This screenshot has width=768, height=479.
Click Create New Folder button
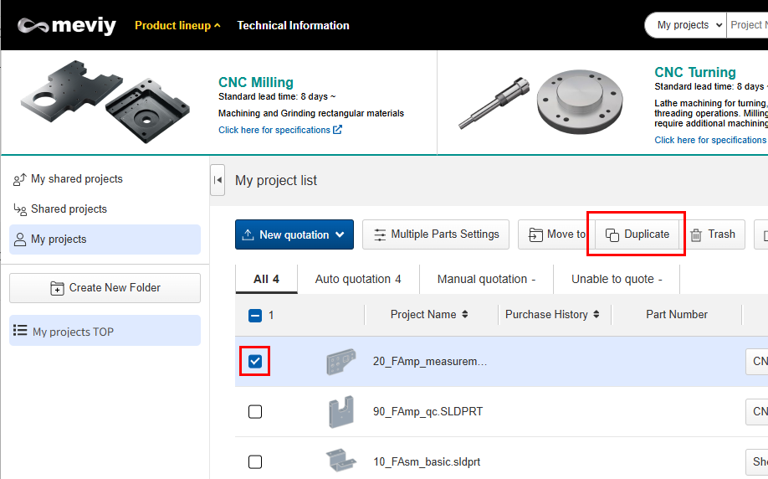(x=105, y=288)
